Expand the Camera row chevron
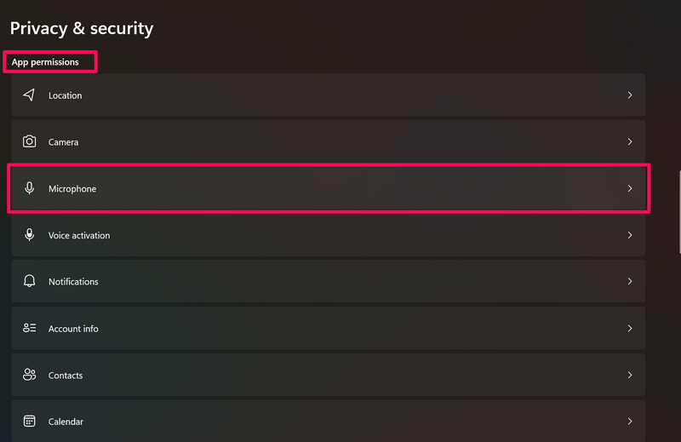Viewport: 681px width, 442px height. pyautogui.click(x=630, y=142)
